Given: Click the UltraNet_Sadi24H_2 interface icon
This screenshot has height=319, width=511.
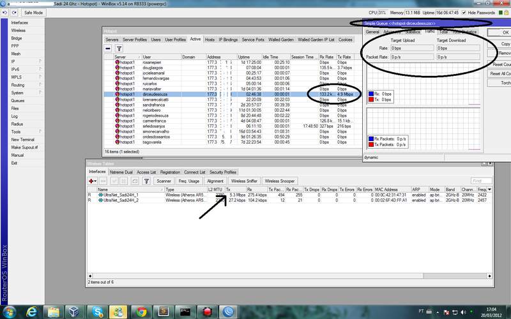Looking at the screenshot, I should (x=100, y=200).
